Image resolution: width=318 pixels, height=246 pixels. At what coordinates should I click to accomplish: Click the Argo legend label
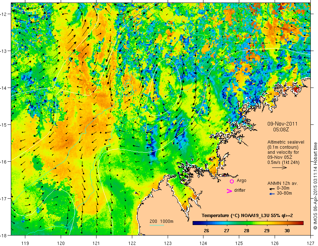click(x=241, y=181)
